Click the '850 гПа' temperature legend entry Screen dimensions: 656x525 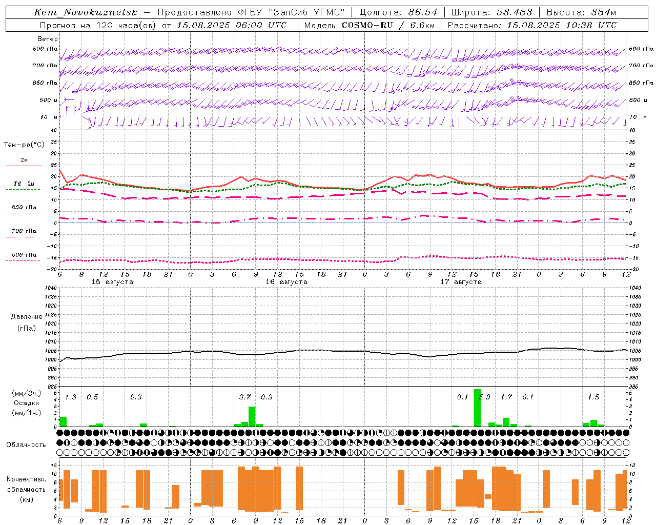click(24, 208)
